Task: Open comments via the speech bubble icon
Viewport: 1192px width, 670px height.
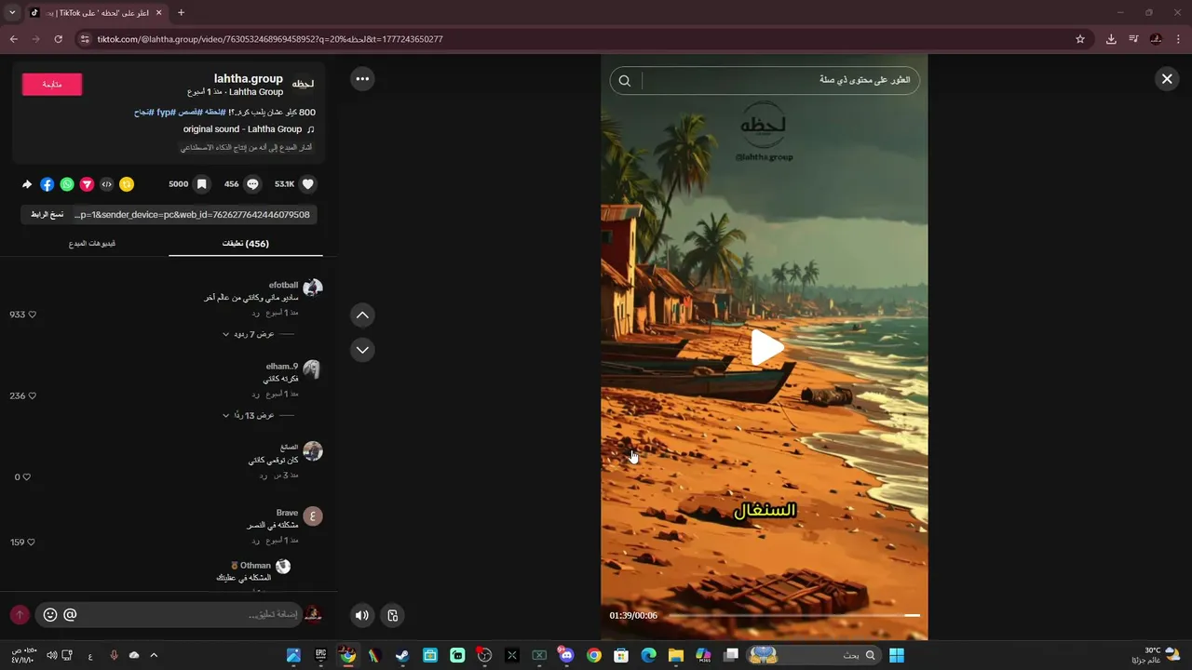Action: [252, 184]
